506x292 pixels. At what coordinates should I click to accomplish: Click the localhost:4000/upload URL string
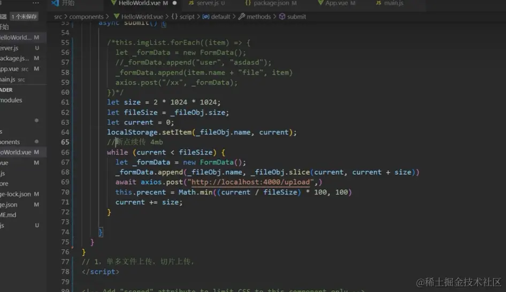(x=250, y=182)
